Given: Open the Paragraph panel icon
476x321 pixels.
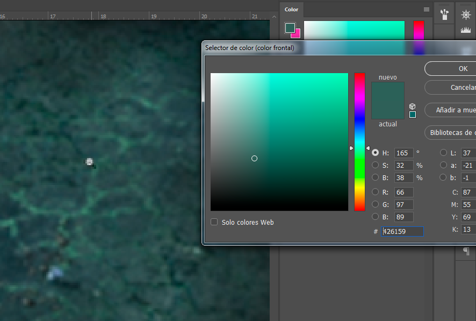Looking at the screenshot, I should [466, 252].
